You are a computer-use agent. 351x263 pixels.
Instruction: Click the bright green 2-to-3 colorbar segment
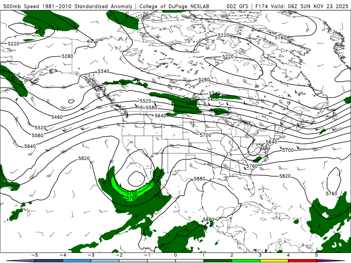[246, 261]
